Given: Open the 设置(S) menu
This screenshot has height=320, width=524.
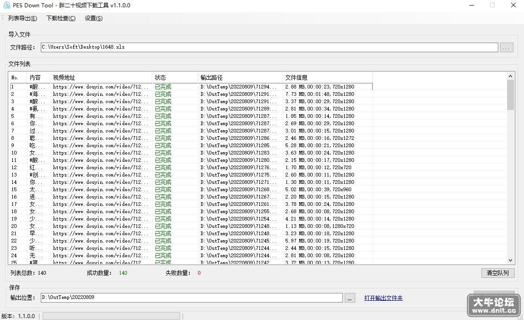Looking at the screenshot, I should click(x=94, y=18).
